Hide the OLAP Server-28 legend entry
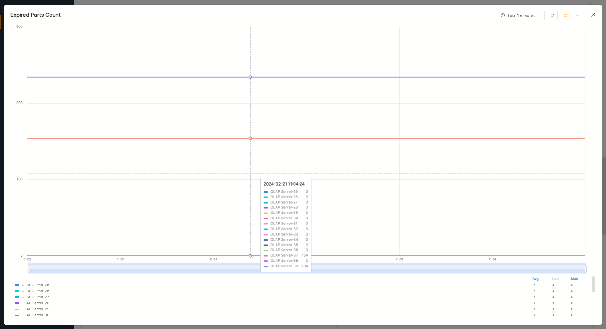The image size is (606, 329). (35, 303)
